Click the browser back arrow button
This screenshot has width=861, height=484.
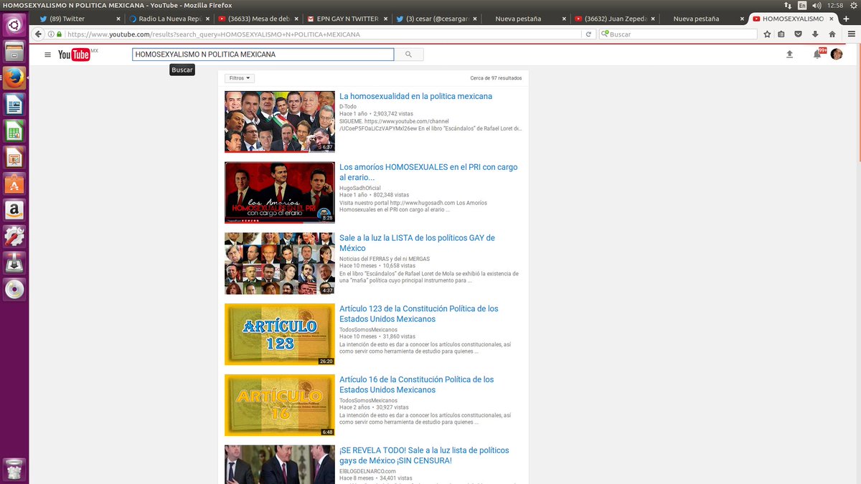coord(39,34)
